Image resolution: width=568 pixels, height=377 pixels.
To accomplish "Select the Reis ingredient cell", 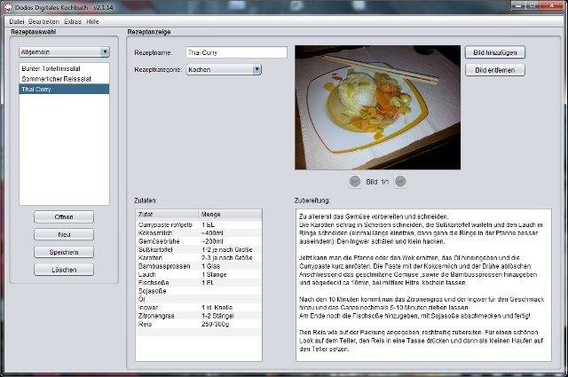I will click(168, 324).
